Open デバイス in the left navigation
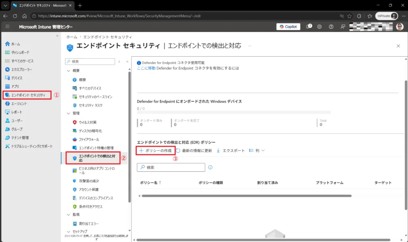Screen dimensions: 408x242 click(x=14, y=78)
